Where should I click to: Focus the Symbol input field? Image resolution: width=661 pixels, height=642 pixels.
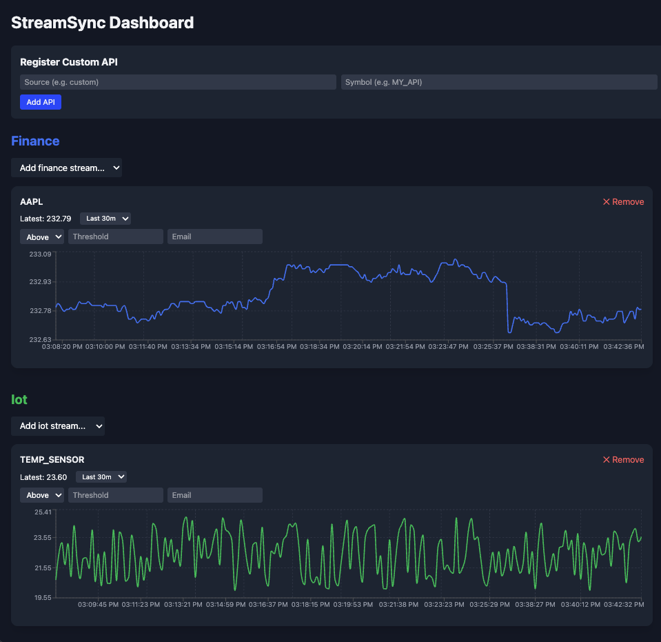[499, 82]
